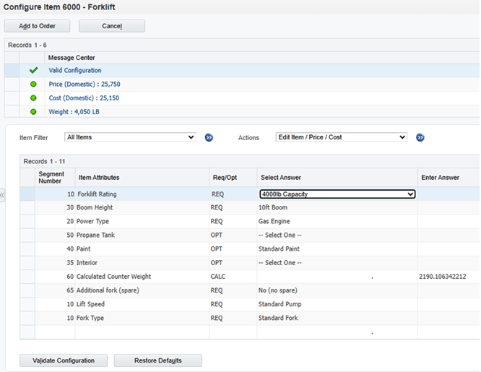Screen dimensions: 481x372
Task: Click Propane Tank's -- Select One -- cell
Action: point(337,235)
